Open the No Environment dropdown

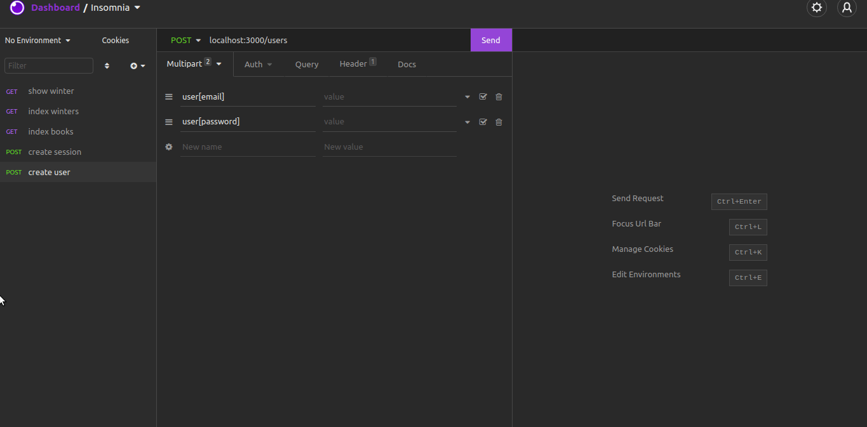38,41
